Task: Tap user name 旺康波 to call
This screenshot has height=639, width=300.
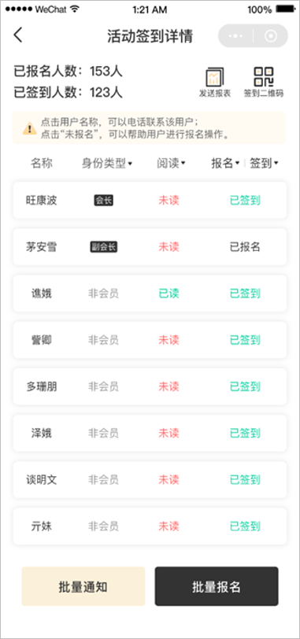Action: [x=42, y=201]
